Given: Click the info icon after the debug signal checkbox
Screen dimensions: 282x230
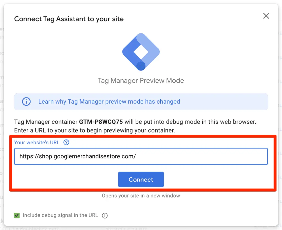Looking at the screenshot, I should (x=105, y=216).
